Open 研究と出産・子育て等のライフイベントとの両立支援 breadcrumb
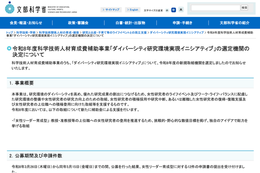 click(114, 32)
